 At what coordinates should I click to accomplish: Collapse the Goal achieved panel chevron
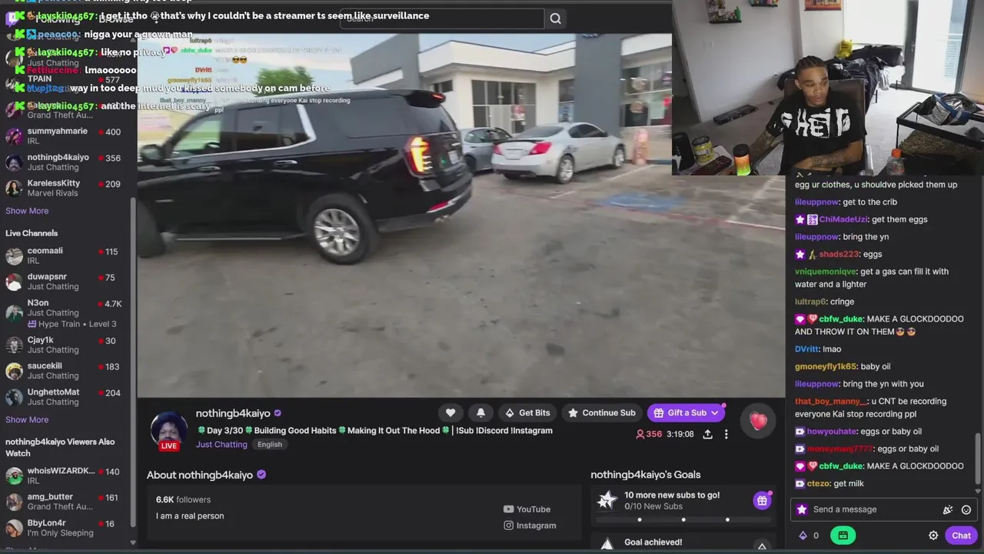pos(762,545)
